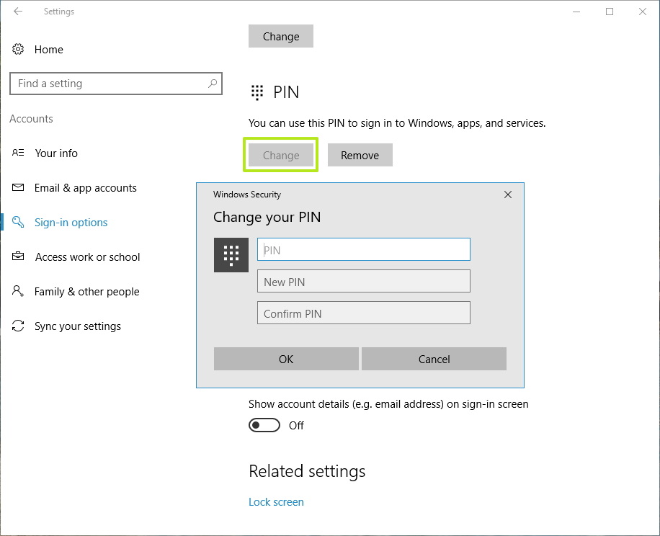This screenshot has width=660, height=536.
Task: Click the 'Related settings' heading
Action: 307,471
